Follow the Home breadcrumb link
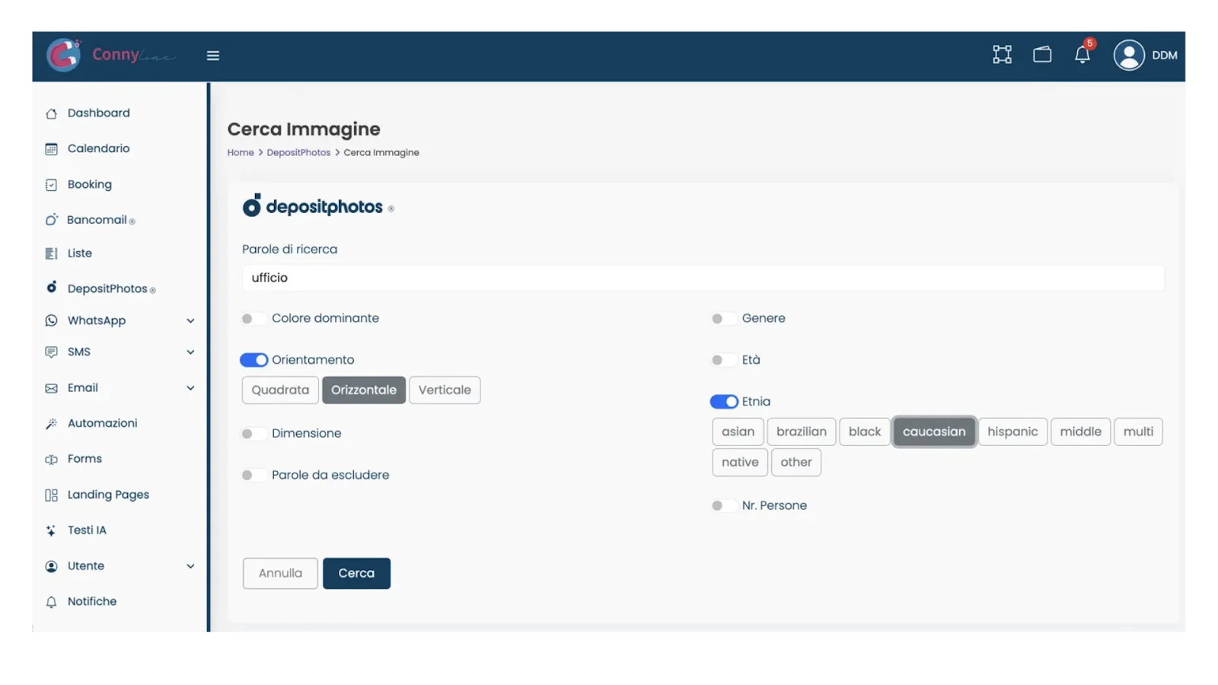The width and height of the screenshot is (1218, 685). tap(241, 153)
